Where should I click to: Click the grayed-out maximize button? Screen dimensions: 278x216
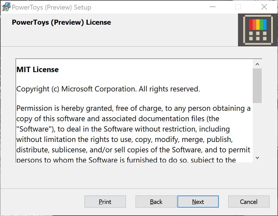pos(238,7)
